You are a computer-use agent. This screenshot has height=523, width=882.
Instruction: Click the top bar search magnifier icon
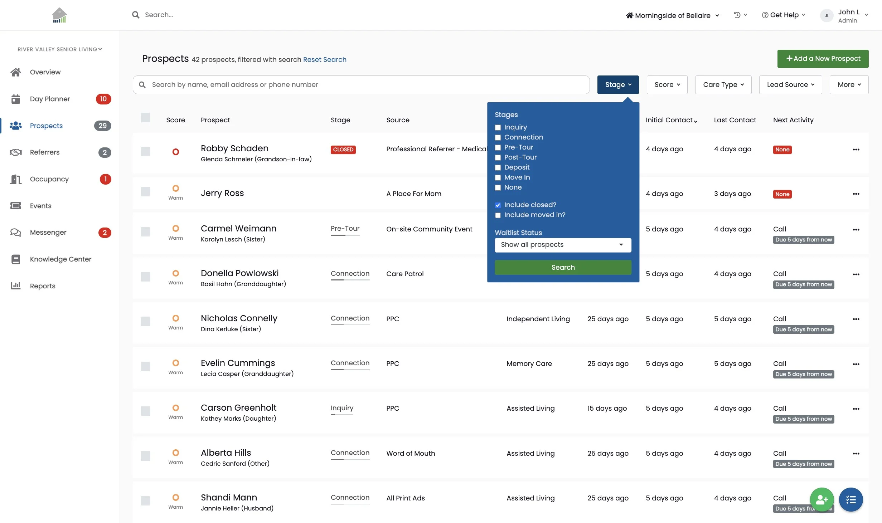(136, 15)
